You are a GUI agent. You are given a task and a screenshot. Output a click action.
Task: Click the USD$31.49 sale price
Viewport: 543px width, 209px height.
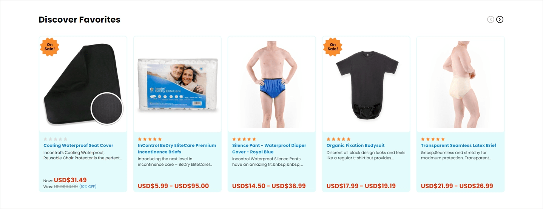coord(70,180)
